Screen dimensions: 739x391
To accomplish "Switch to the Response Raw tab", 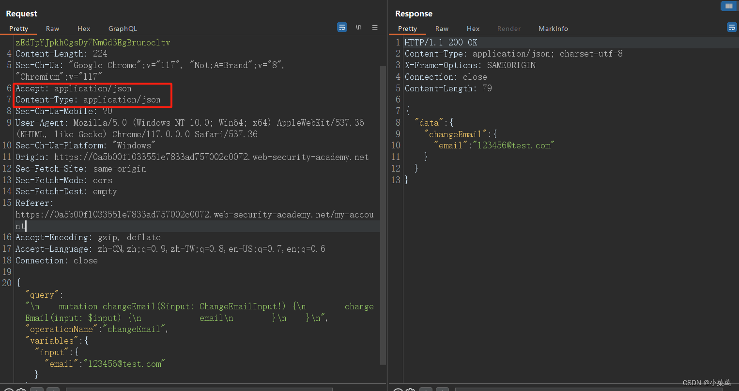I will [x=442, y=29].
